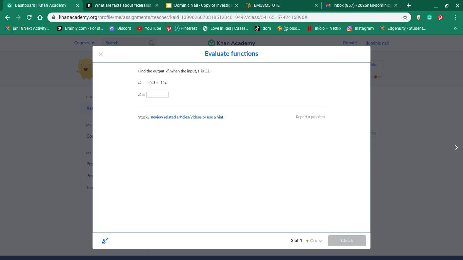Open the YouTube bookmark

coord(149,28)
